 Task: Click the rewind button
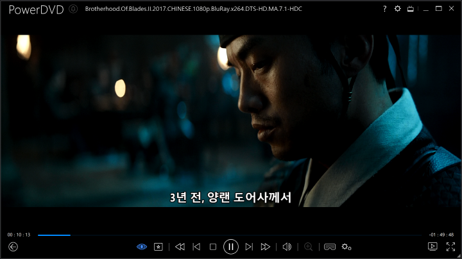click(180, 247)
